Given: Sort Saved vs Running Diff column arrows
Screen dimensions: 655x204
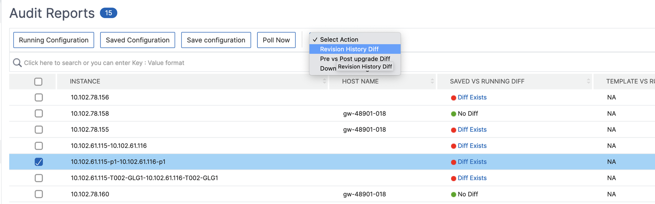Looking at the screenshot, I should pos(588,81).
